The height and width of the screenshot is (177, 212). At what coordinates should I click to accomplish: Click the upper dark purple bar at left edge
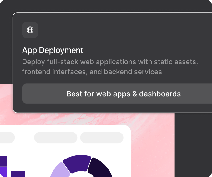[3, 161]
